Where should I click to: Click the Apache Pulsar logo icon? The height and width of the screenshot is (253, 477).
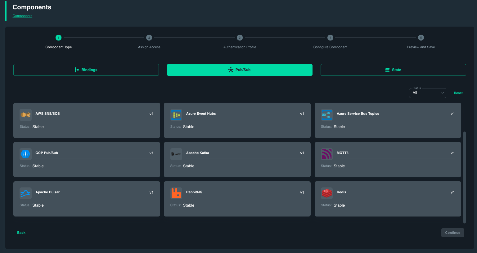pyautogui.click(x=25, y=193)
